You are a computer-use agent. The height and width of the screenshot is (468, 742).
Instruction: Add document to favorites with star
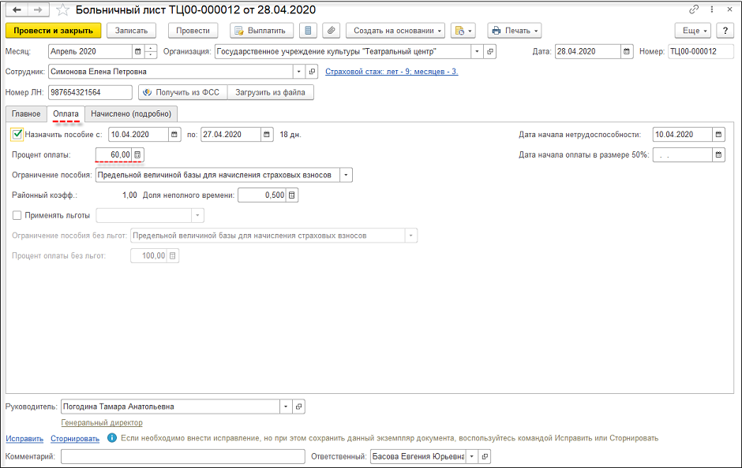[x=62, y=10]
